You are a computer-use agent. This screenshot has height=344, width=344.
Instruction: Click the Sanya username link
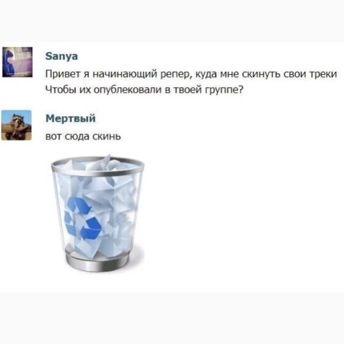click(x=62, y=56)
